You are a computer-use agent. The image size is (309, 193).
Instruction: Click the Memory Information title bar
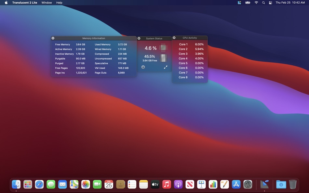click(x=94, y=38)
